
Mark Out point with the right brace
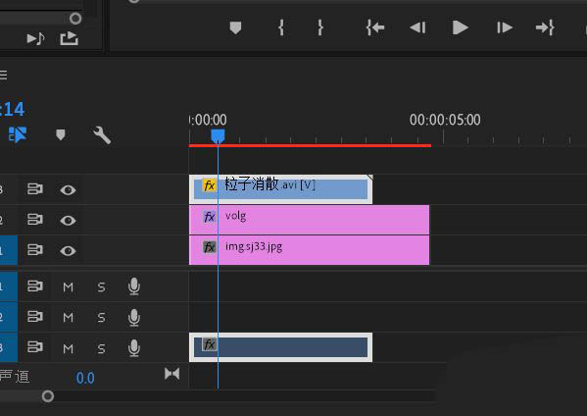click(320, 27)
